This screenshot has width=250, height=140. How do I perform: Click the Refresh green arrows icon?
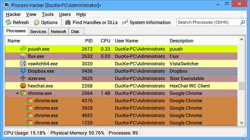pyautogui.click(x=8, y=23)
